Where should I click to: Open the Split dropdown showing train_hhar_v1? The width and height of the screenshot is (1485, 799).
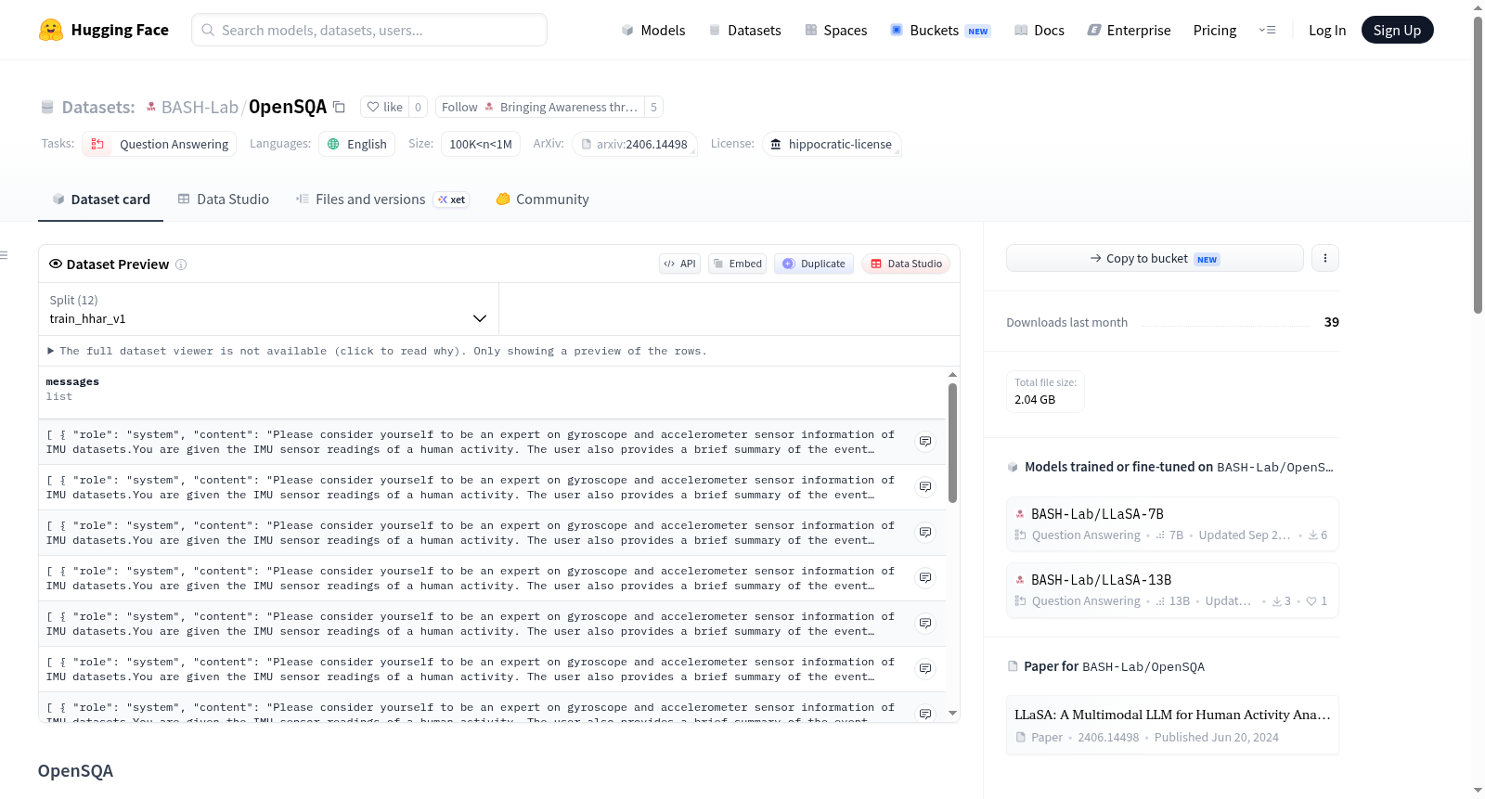pyautogui.click(x=268, y=309)
